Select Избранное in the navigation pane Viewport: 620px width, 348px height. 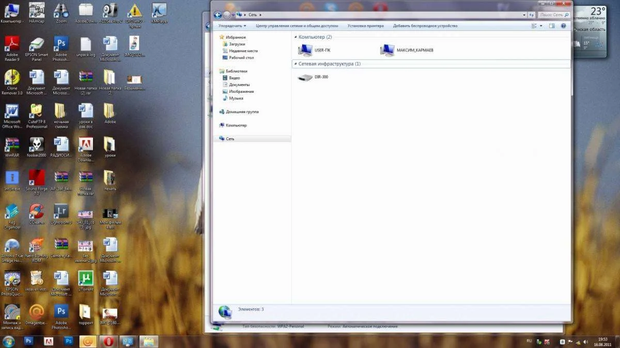[232, 37]
